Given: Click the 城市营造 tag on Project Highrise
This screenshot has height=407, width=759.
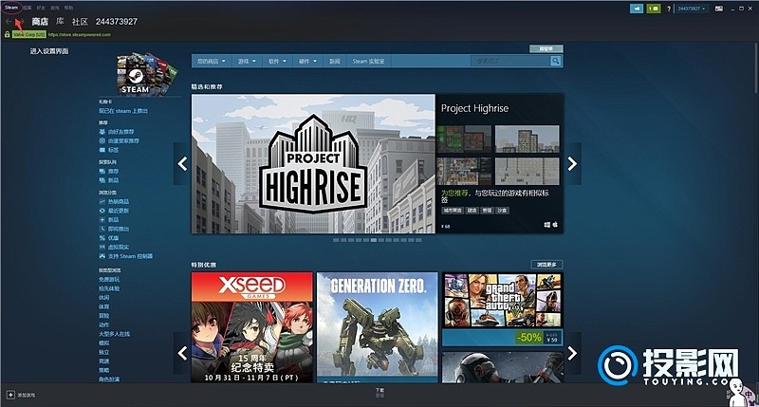Looking at the screenshot, I should tap(453, 211).
